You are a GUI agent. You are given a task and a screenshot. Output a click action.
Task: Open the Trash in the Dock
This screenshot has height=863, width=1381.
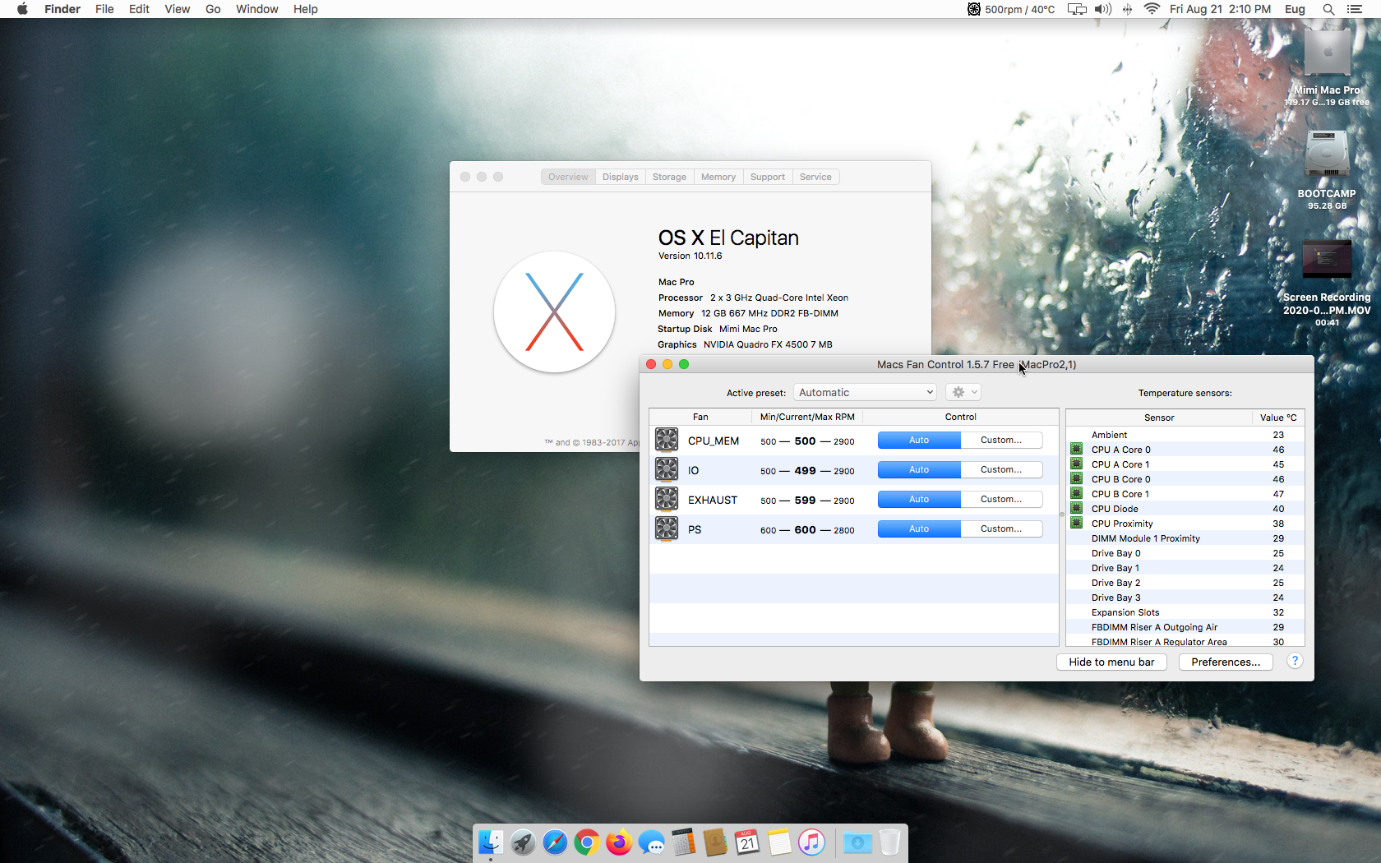(889, 842)
